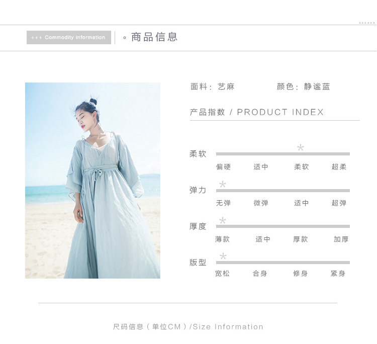Click the star marker on the 版型 bar

coord(223,256)
